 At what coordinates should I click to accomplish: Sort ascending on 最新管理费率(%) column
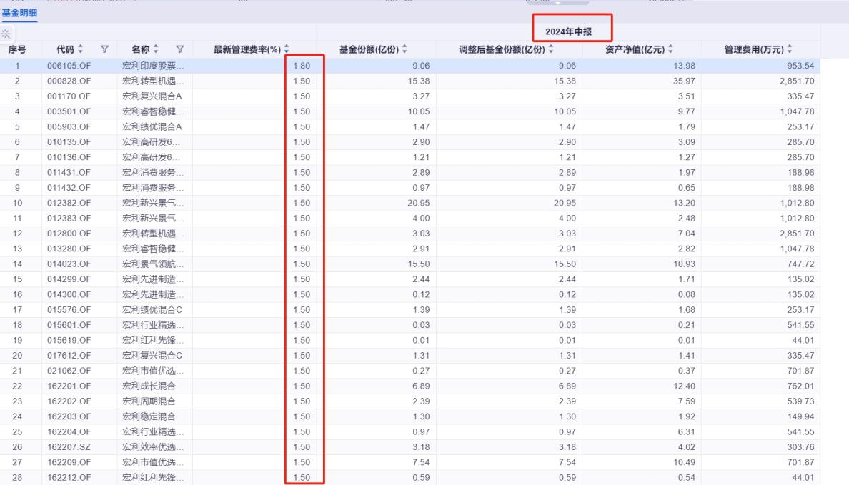coord(286,46)
